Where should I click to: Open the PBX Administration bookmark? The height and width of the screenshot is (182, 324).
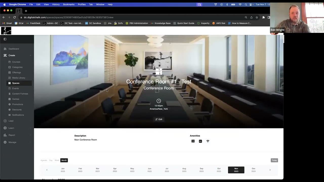click(137, 23)
